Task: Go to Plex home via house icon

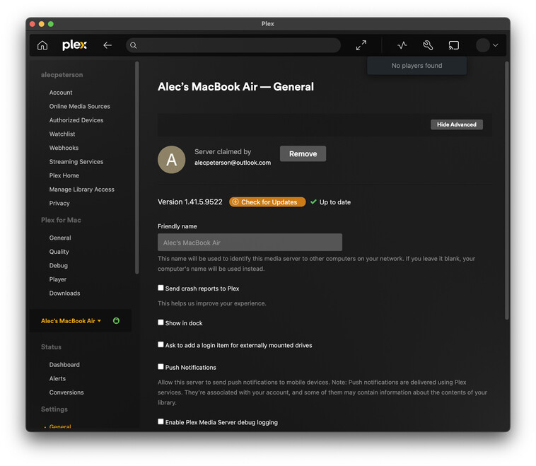Action: pyautogui.click(x=42, y=45)
